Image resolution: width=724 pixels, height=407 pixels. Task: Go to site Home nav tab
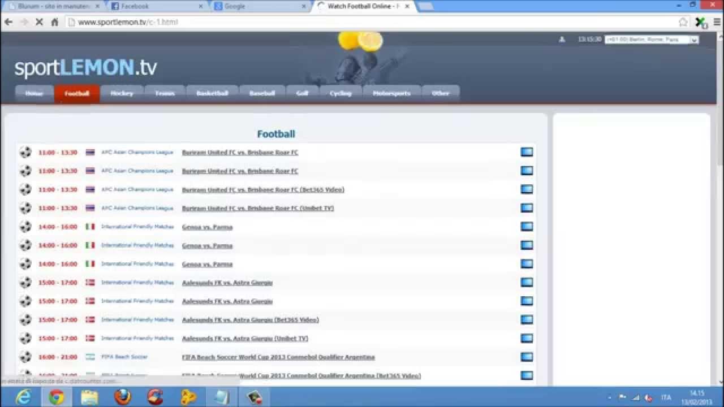pyautogui.click(x=34, y=93)
